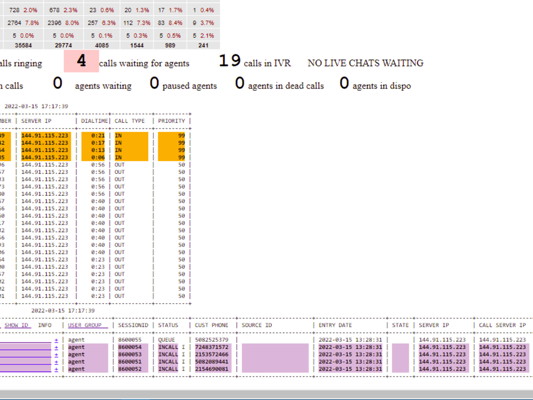Click the SOURCE ID column header
Screen dimensions: 533x400
[x=257, y=325]
